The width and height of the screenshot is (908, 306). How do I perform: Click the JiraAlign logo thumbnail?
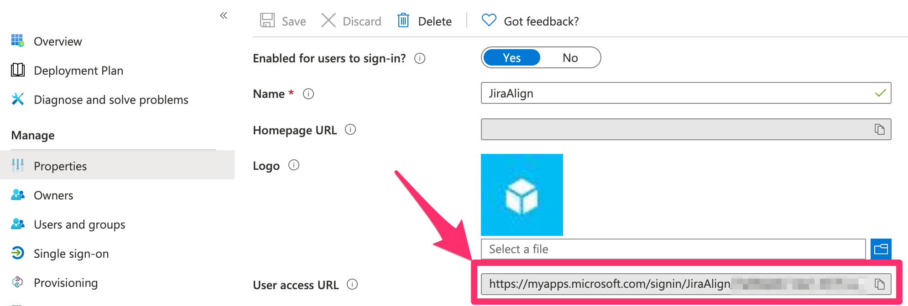click(x=522, y=195)
